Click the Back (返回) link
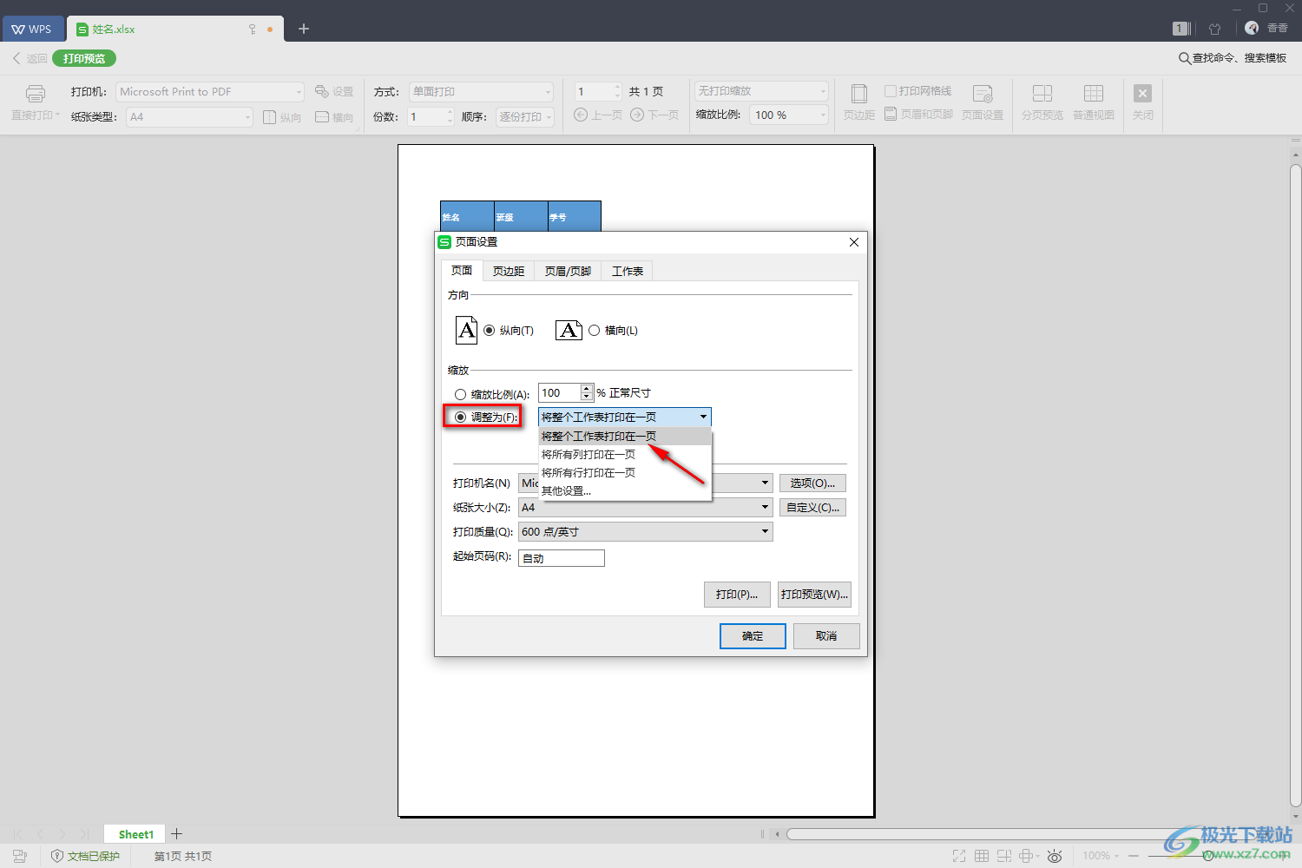1302x868 pixels. (x=30, y=58)
